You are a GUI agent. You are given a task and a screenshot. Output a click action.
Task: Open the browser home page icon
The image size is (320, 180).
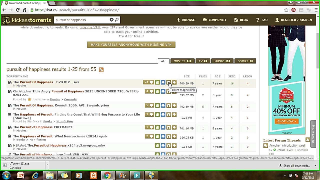pyautogui.click(x=24, y=10)
